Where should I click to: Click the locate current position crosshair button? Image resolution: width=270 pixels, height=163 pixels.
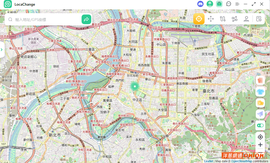pos(260,137)
